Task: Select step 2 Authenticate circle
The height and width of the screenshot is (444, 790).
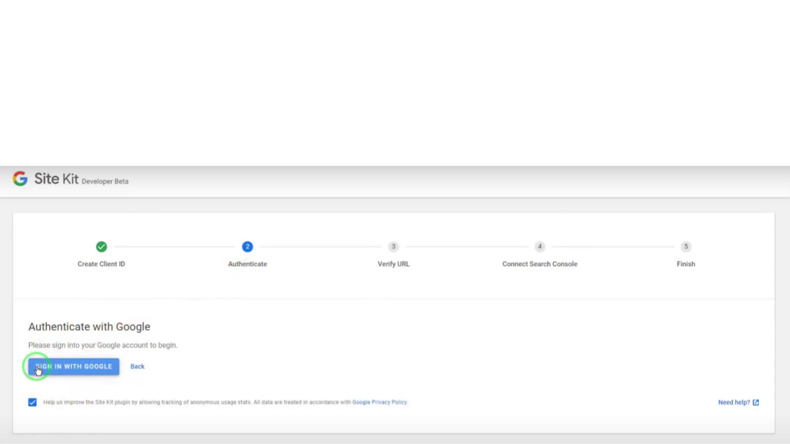Action: click(x=247, y=247)
